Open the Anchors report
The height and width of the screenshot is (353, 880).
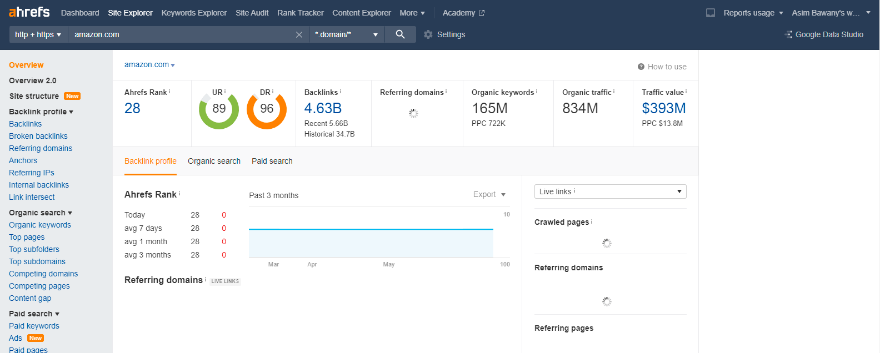pyautogui.click(x=23, y=160)
